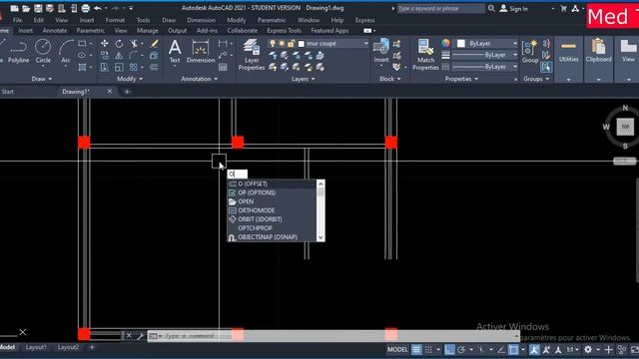The width and height of the screenshot is (639, 359).
Task: Expand the Block panel
Action: point(390,79)
